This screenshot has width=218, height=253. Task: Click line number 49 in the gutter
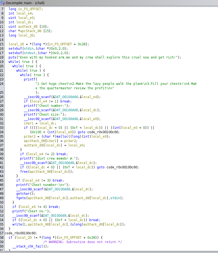(2, 198)
